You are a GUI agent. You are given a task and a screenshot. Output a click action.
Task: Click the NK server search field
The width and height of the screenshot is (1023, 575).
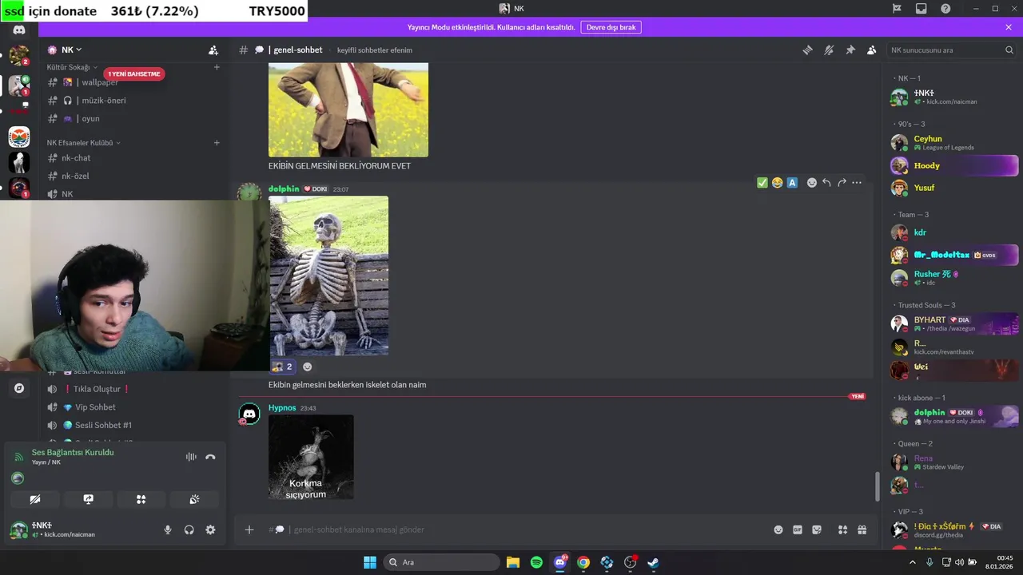(x=951, y=50)
